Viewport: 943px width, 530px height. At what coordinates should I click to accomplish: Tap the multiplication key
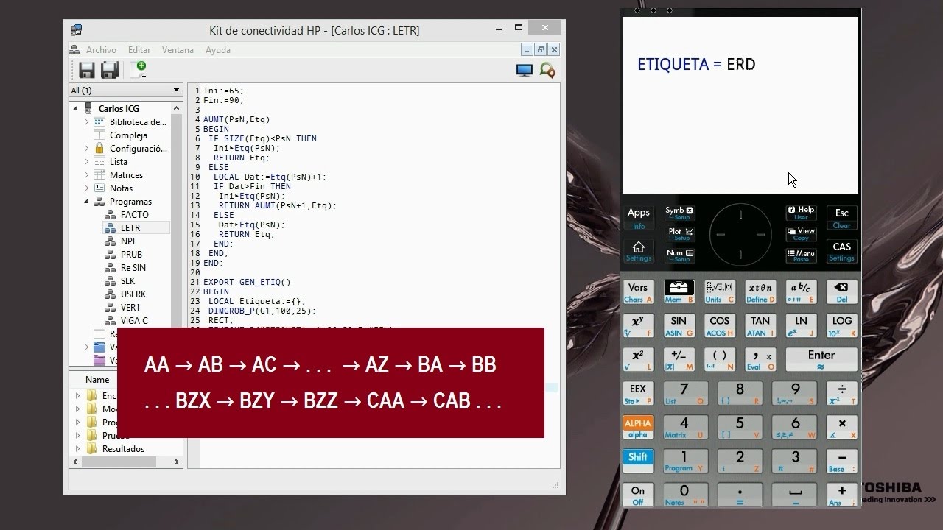(841, 427)
